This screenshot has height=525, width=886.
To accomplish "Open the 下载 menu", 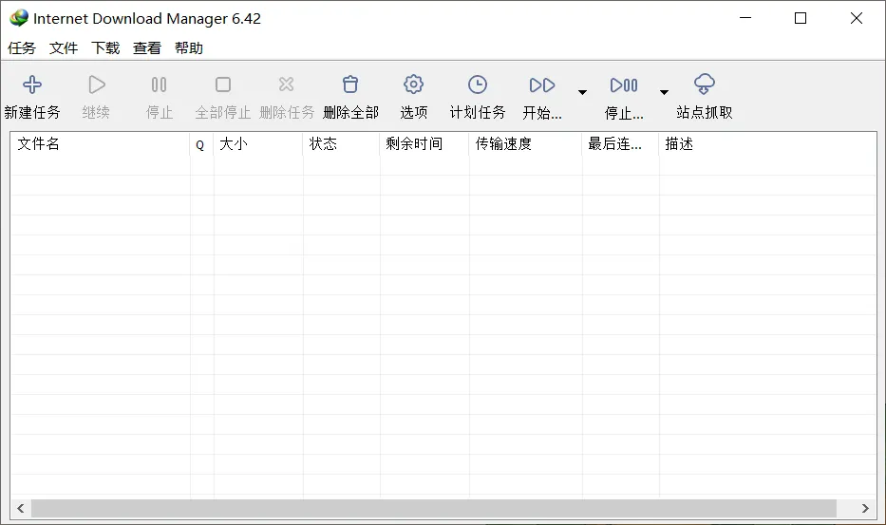I will tap(105, 48).
